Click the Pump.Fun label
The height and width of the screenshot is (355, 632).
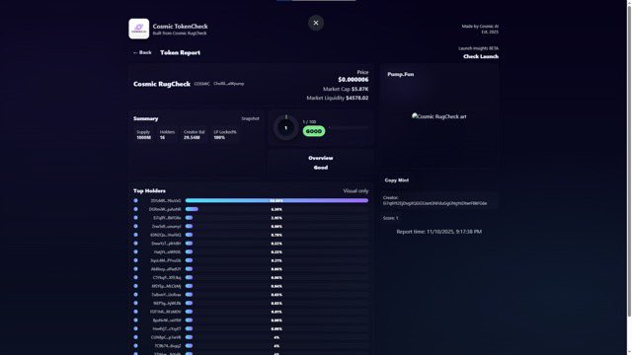pos(401,75)
